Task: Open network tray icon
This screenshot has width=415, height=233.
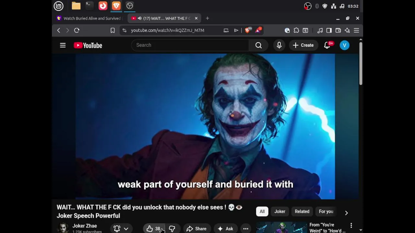Action: point(334,6)
